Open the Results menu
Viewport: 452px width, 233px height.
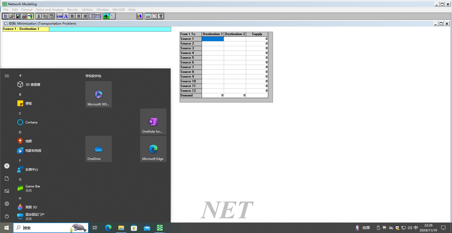coord(73,10)
